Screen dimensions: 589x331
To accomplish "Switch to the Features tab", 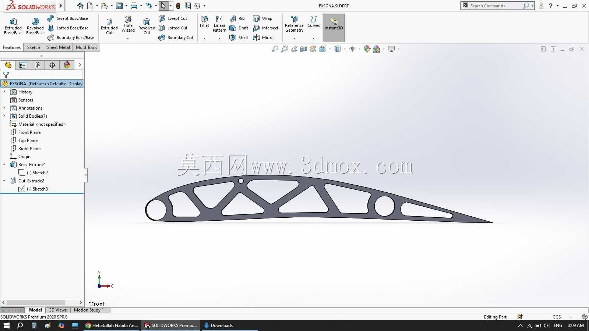I will [12, 47].
